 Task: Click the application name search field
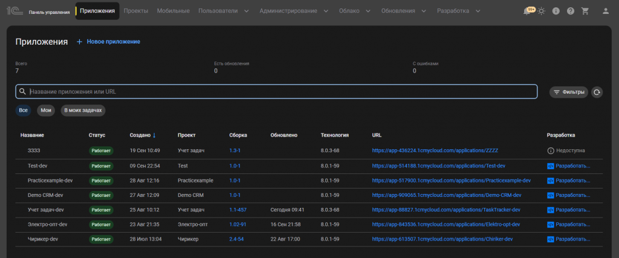276,91
